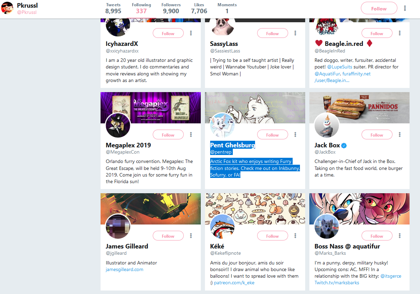Click the Twitch.tv/marksbarks link

[x=337, y=283]
